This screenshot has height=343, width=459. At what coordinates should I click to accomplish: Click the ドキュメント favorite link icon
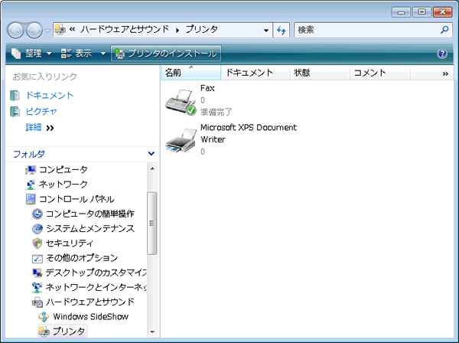15,96
